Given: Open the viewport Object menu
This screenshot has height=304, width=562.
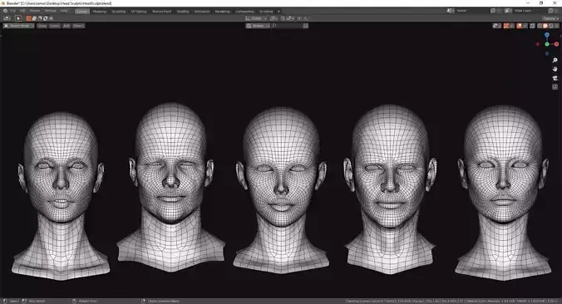Looking at the screenshot, I should click(78, 26).
